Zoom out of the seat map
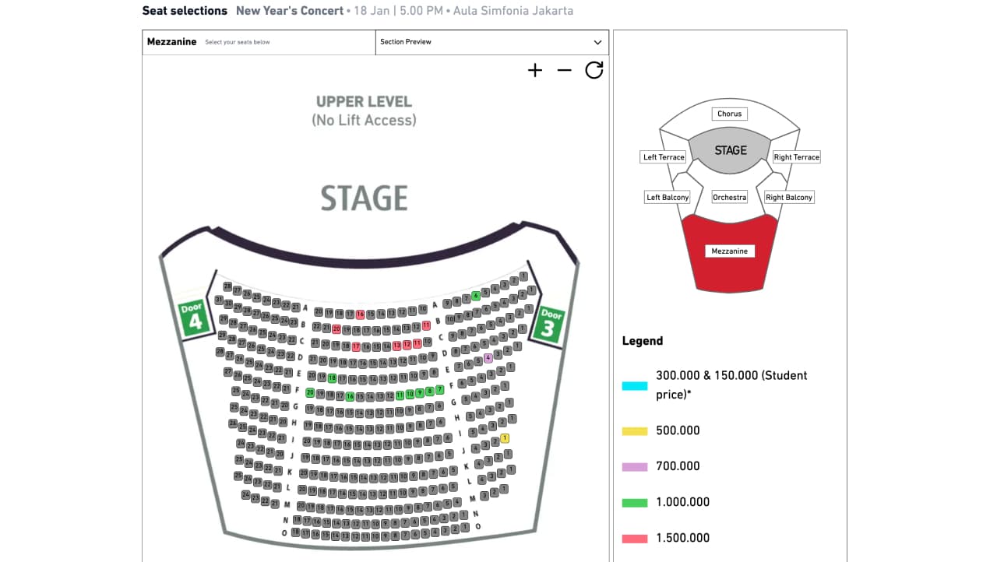Screen dimensions: 997x562 pyautogui.click(x=565, y=71)
